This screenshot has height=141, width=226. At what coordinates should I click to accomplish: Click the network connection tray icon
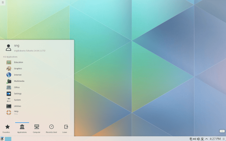coord(202,139)
